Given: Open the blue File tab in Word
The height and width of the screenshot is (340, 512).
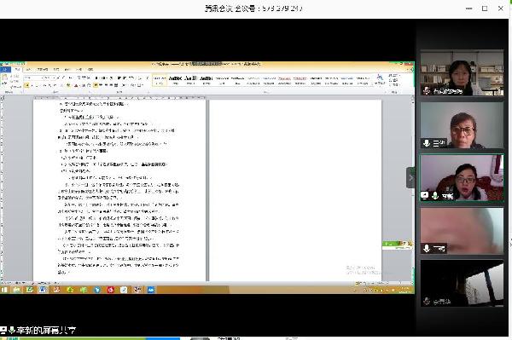Looking at the screenshot, I should point(6,69).
